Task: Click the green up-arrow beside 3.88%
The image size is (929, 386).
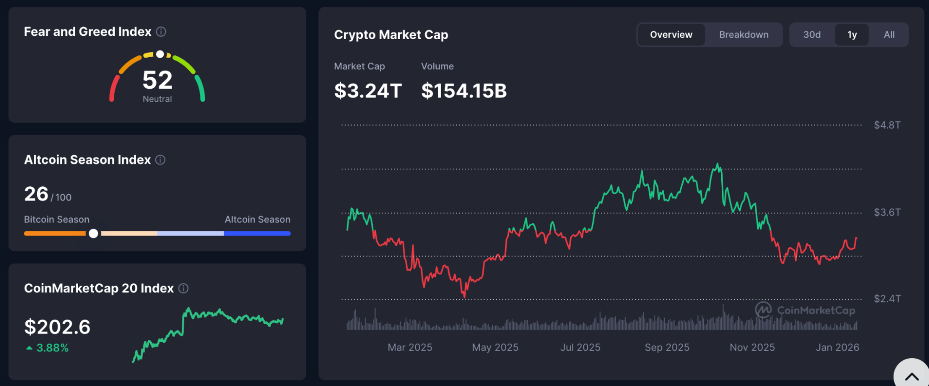Action: pos(29,348)
